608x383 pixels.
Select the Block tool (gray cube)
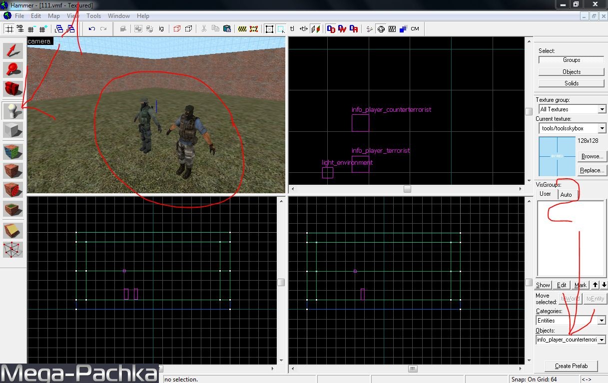[13, 130]
